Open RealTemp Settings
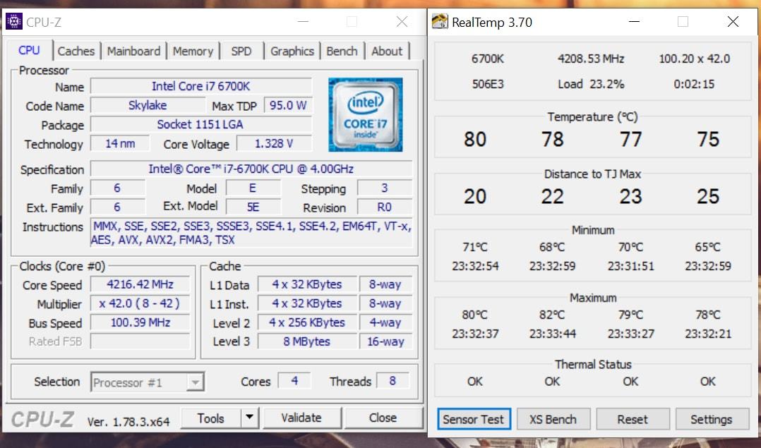The width and height of the screenshot is (761, 448). click(x=712, y=419)
